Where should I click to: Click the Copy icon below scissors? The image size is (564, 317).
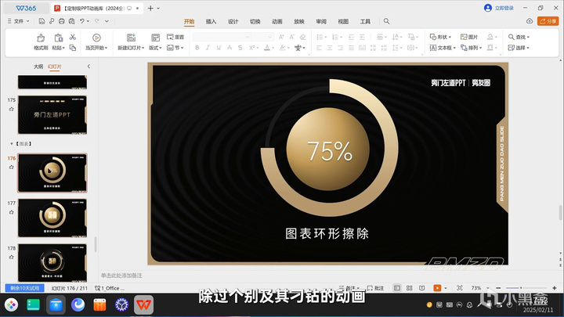pyautogui.click(x=73, y=48)
